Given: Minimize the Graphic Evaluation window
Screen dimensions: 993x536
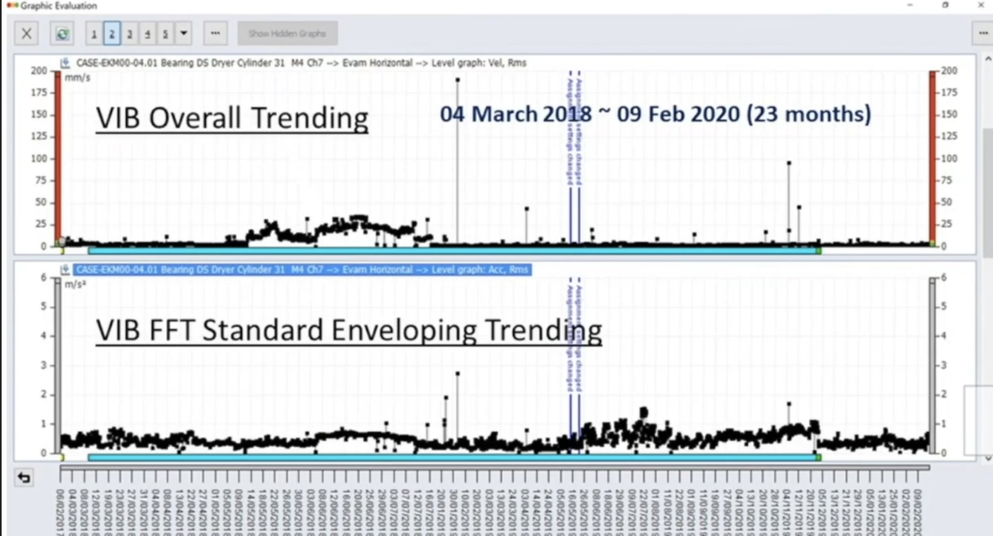Looking at the screenshot, I should [910, 6].
